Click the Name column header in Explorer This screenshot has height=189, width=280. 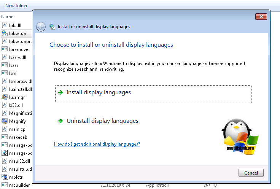[7, 17]
